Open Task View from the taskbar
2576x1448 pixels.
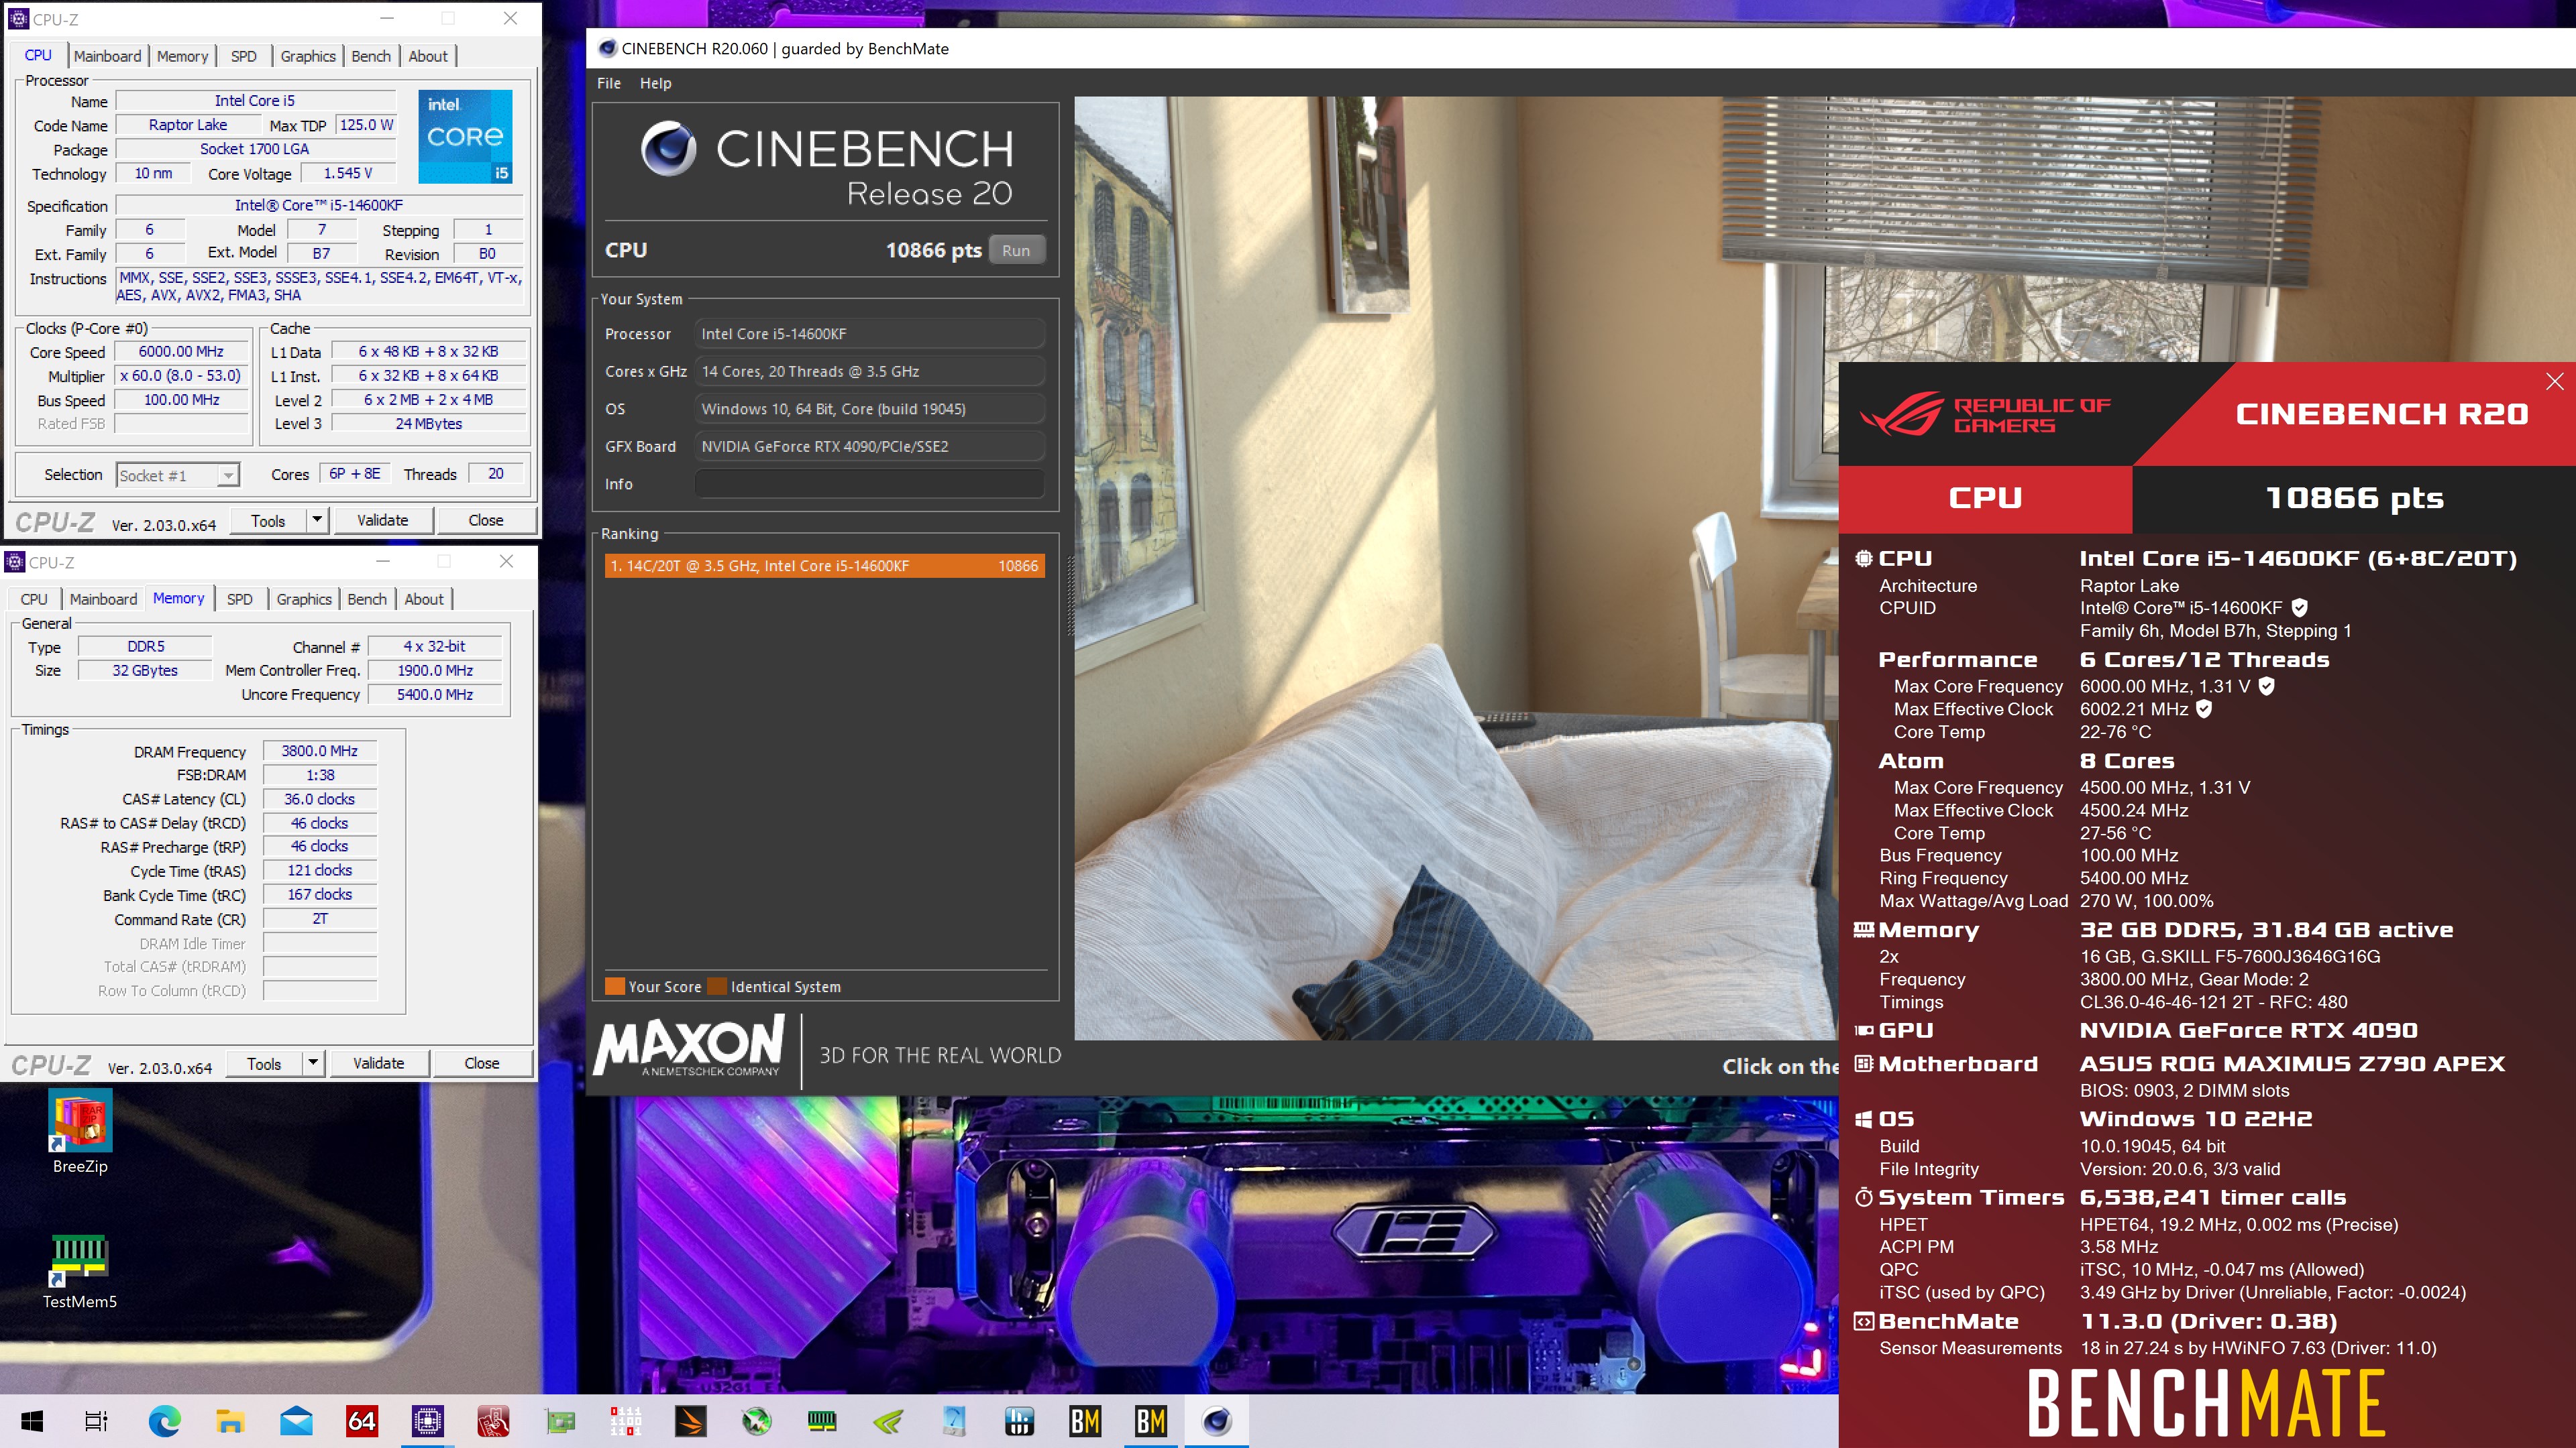[97, 1420]
